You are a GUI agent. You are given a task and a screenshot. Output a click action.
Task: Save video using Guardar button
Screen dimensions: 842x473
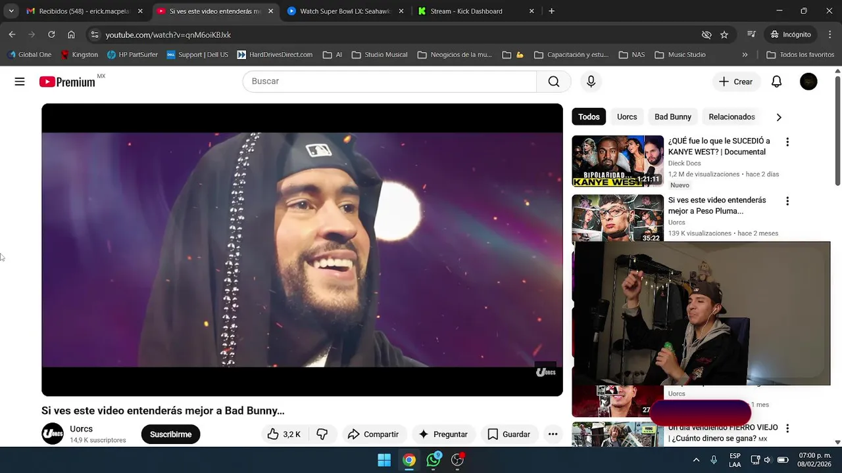click(508, 434)
